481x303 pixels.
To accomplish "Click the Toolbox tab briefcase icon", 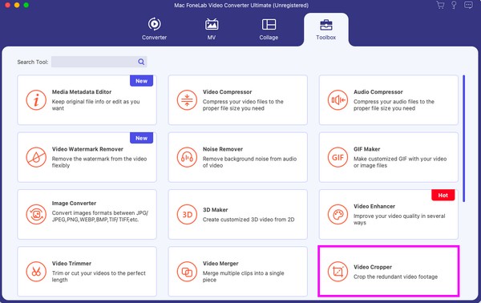I will [x=325, y=25].
